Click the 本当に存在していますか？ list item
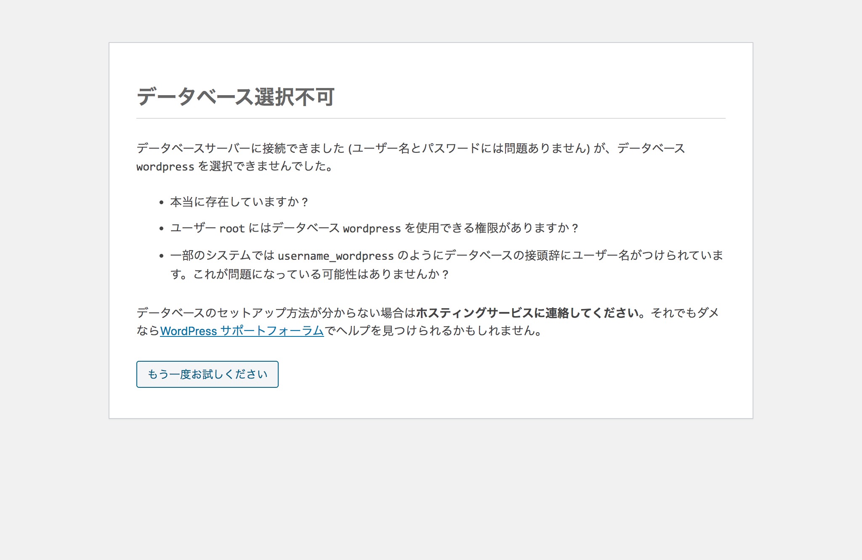 [239, 202]
